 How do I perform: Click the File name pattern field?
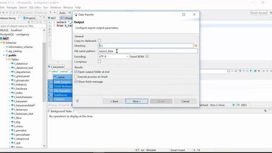pyautogui.click(x=147, y=51)
